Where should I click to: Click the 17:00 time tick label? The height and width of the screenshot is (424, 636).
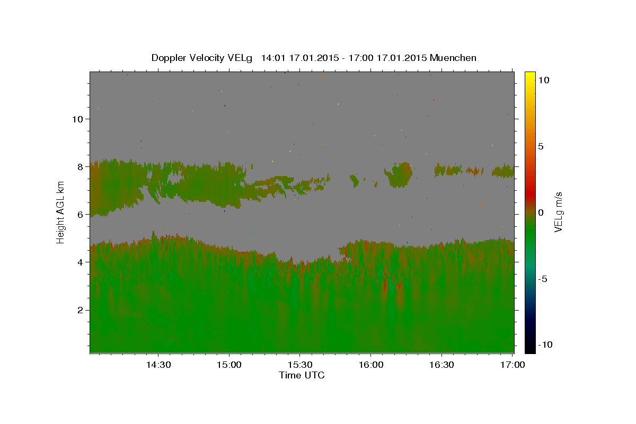(x=511, y=365)
